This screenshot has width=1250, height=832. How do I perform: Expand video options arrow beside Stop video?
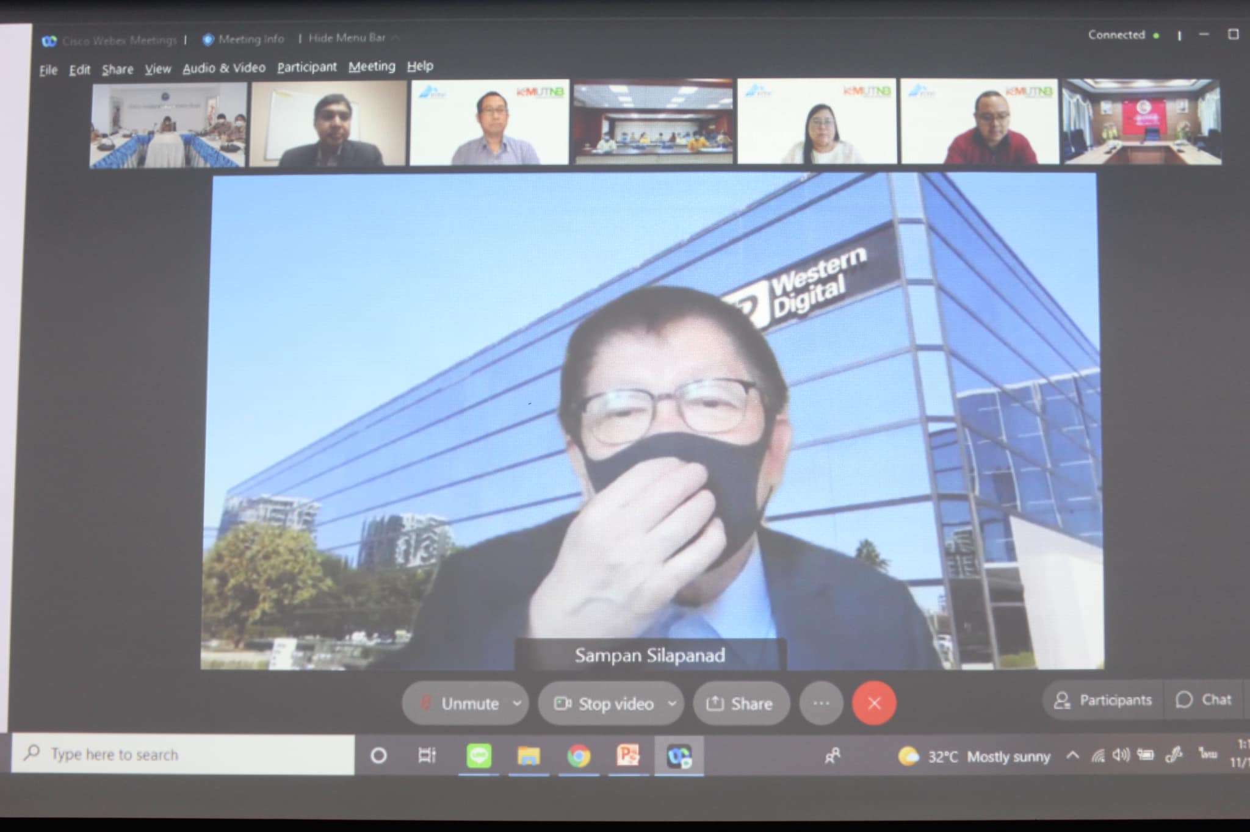(x=672, y=703)
